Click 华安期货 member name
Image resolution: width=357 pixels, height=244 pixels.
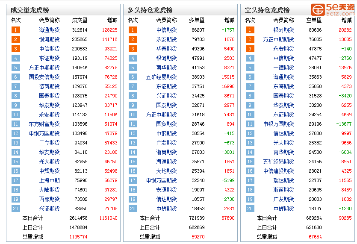pos(49,152)
